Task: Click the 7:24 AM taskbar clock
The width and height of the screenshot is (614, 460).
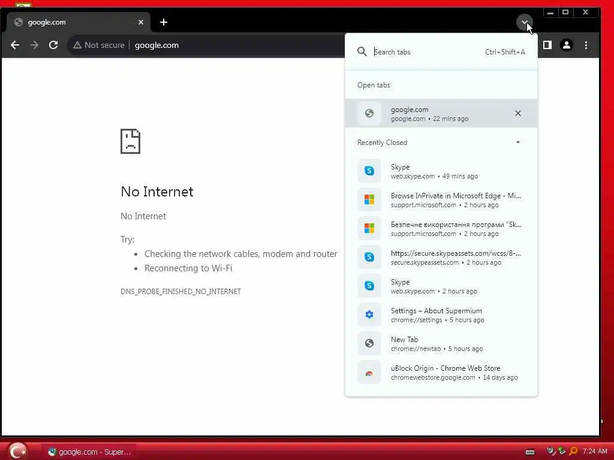Action: [594, 452]
